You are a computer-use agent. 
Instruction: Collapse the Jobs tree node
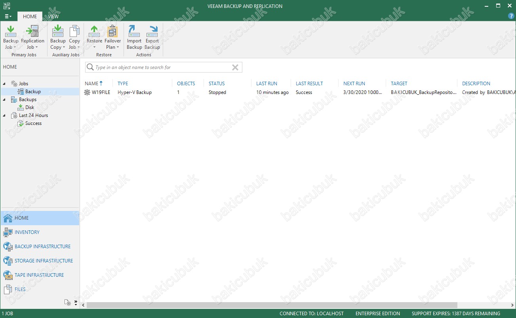[4, 84]
